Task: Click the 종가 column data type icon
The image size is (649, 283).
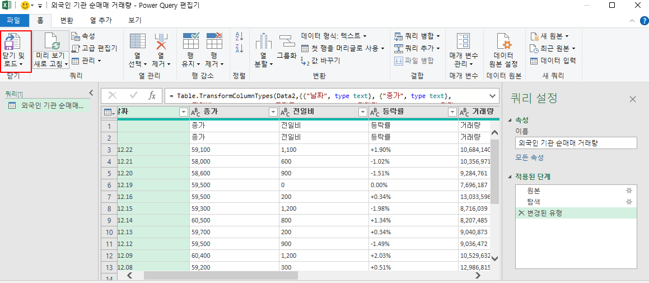Action: [x=196, y=112]
